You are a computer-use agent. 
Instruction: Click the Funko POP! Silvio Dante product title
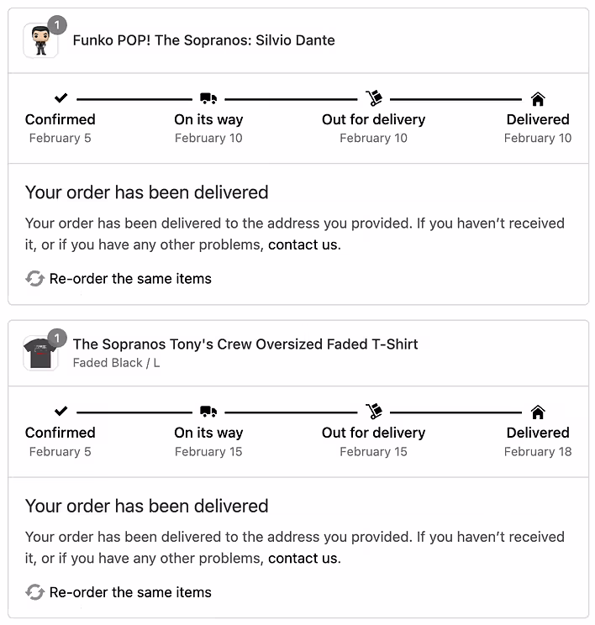(x=203, y=39)
